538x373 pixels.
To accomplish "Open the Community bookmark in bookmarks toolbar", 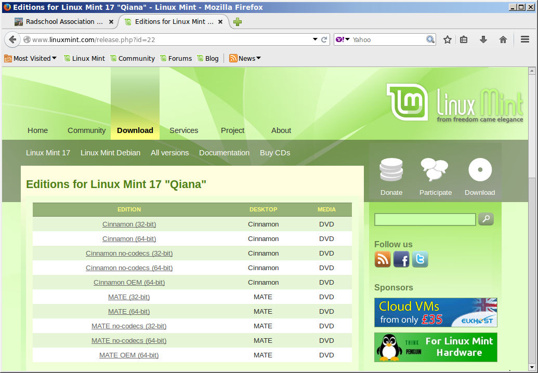I will point(133,59).
